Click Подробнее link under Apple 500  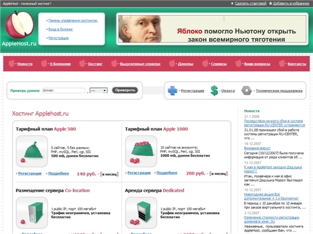point(59,173)
